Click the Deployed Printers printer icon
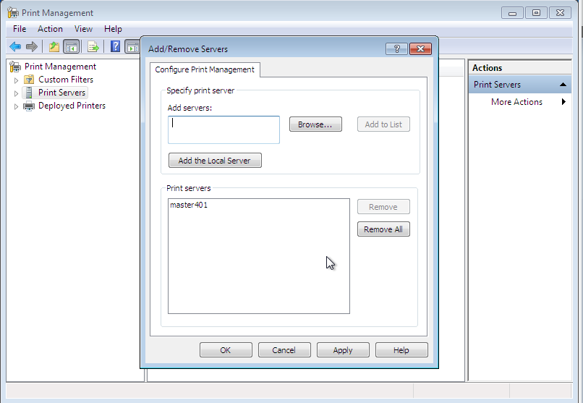The width and height of the screenshot is (583, 403). pyautogui.click(x=29, y=106)
